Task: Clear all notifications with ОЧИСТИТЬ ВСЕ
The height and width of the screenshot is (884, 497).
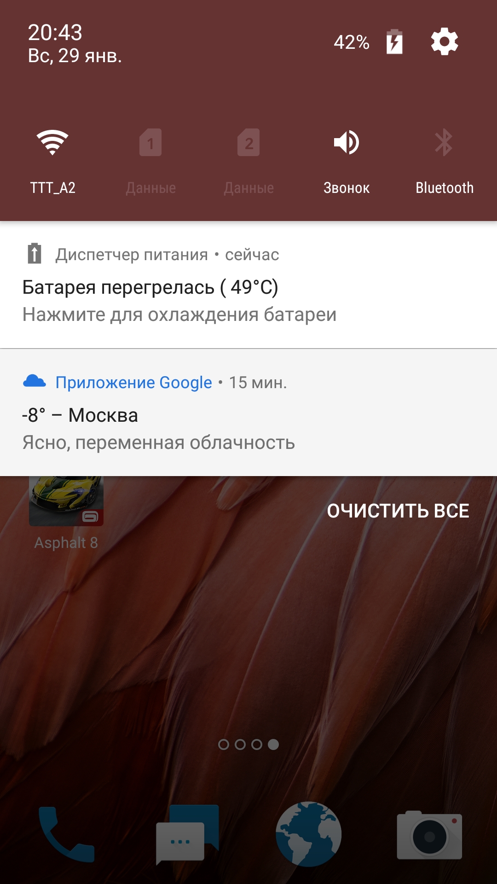Action: point(398,511)
